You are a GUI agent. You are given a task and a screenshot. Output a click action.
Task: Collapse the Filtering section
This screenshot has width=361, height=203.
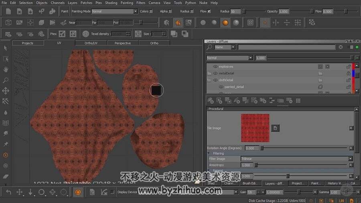(209, 153)
